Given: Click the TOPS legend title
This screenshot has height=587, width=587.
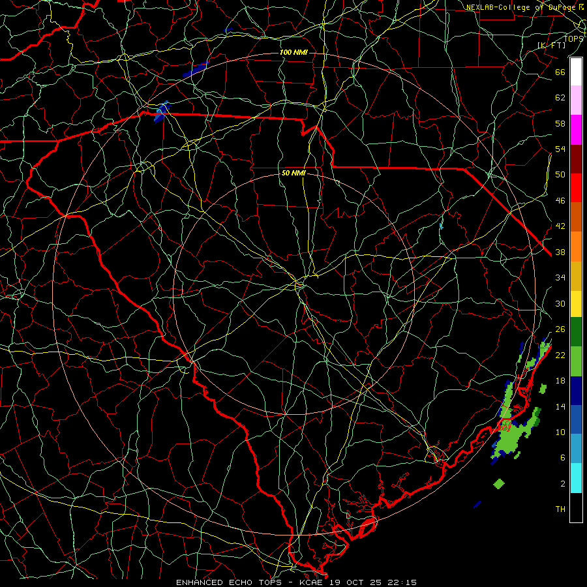Looking at the screenshot, I should click(x=573, y=38).
